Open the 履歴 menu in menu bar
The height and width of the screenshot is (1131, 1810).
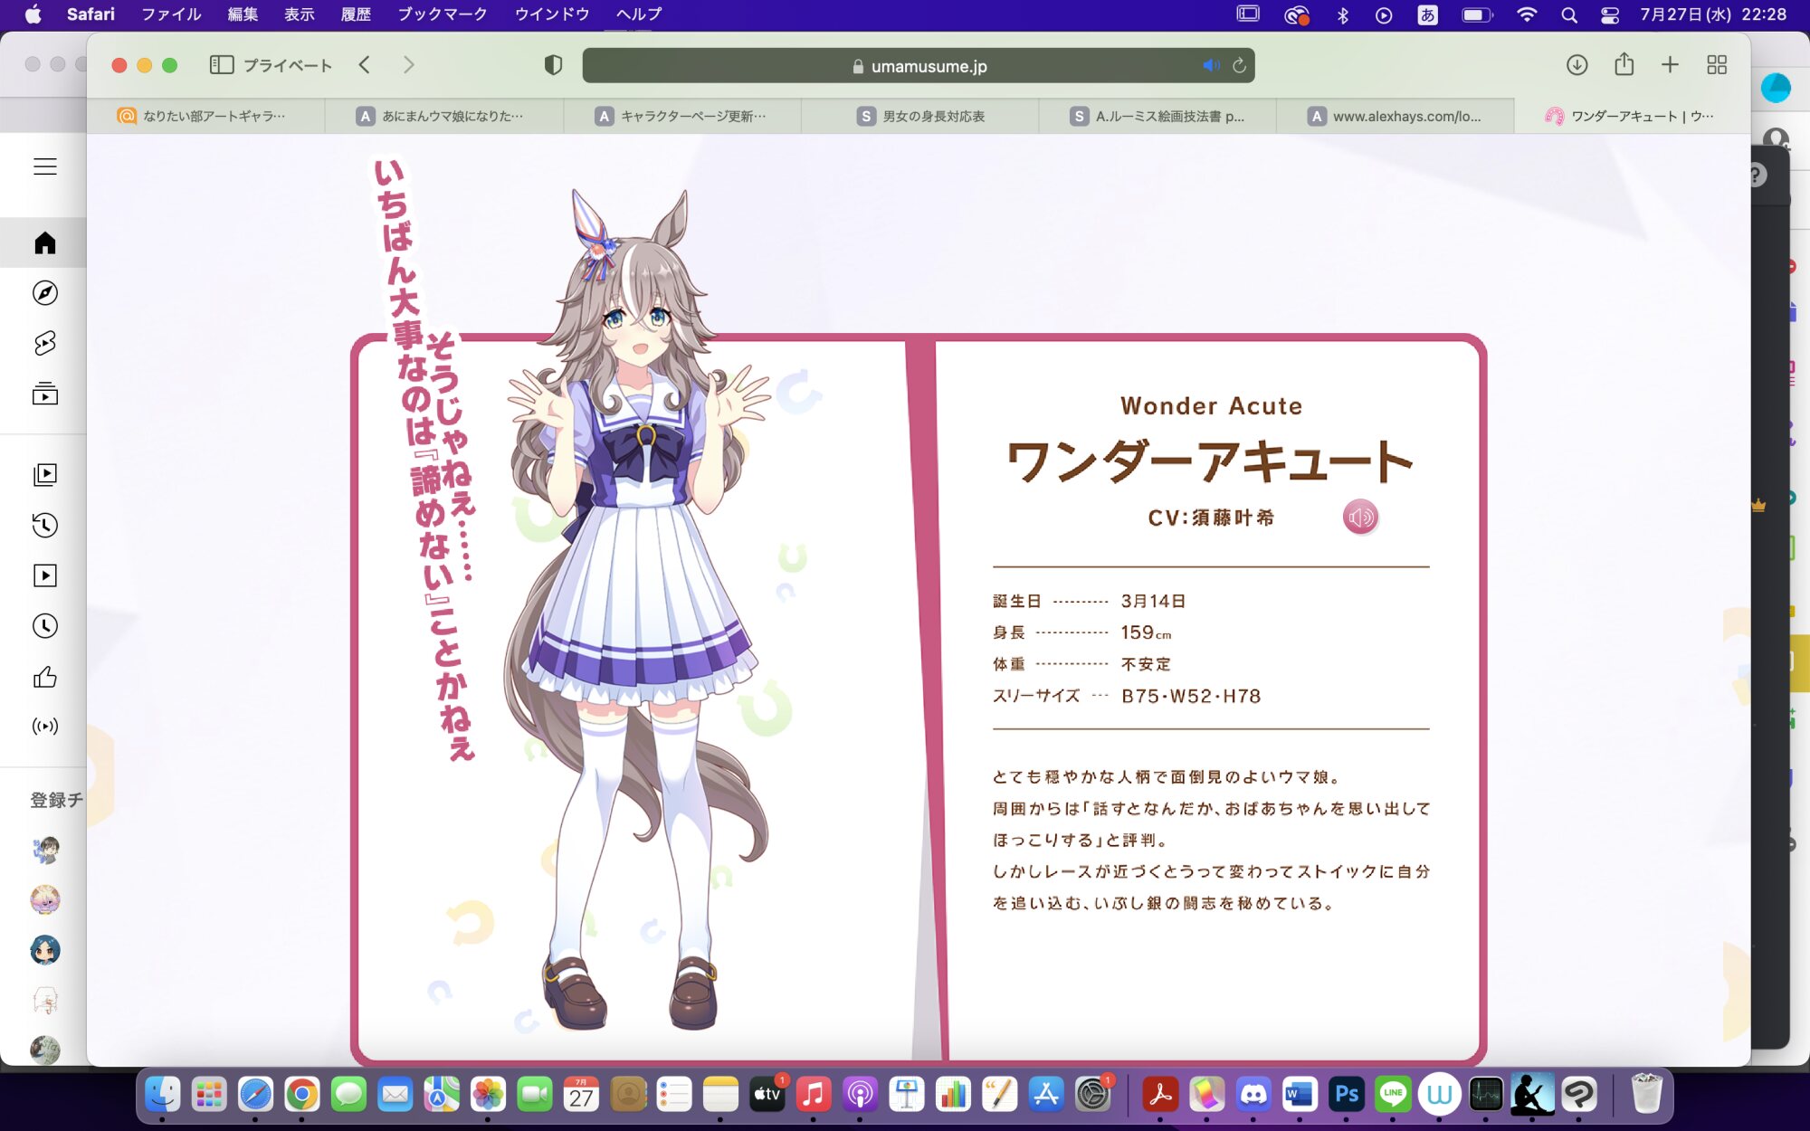click(356, 14)
